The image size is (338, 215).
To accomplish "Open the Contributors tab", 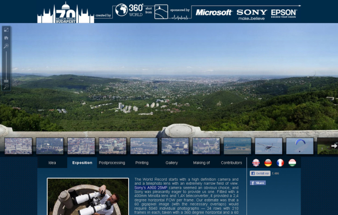I will pos(231,163).
